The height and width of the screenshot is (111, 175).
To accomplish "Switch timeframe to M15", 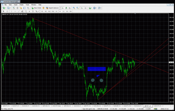I will pos(49,11).
